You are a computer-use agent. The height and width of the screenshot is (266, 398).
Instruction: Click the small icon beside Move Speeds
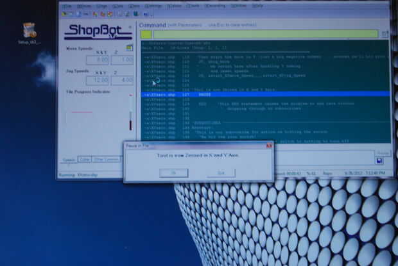129,47
